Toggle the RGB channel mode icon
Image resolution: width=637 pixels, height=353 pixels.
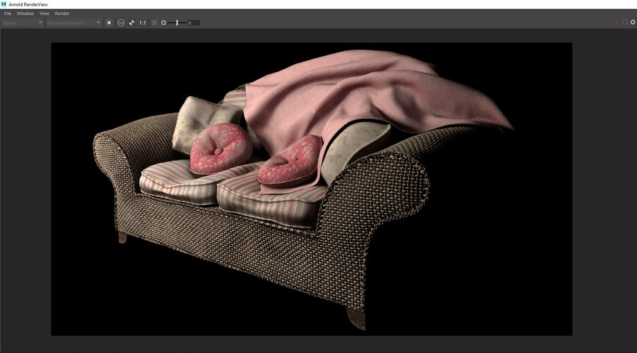coord(120,23)
